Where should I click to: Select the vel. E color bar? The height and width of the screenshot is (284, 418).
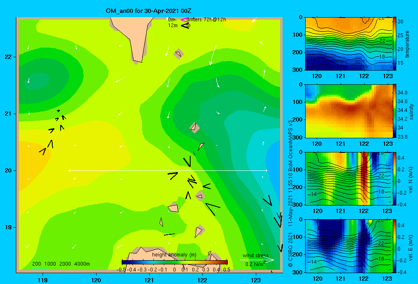click(395, 246)
